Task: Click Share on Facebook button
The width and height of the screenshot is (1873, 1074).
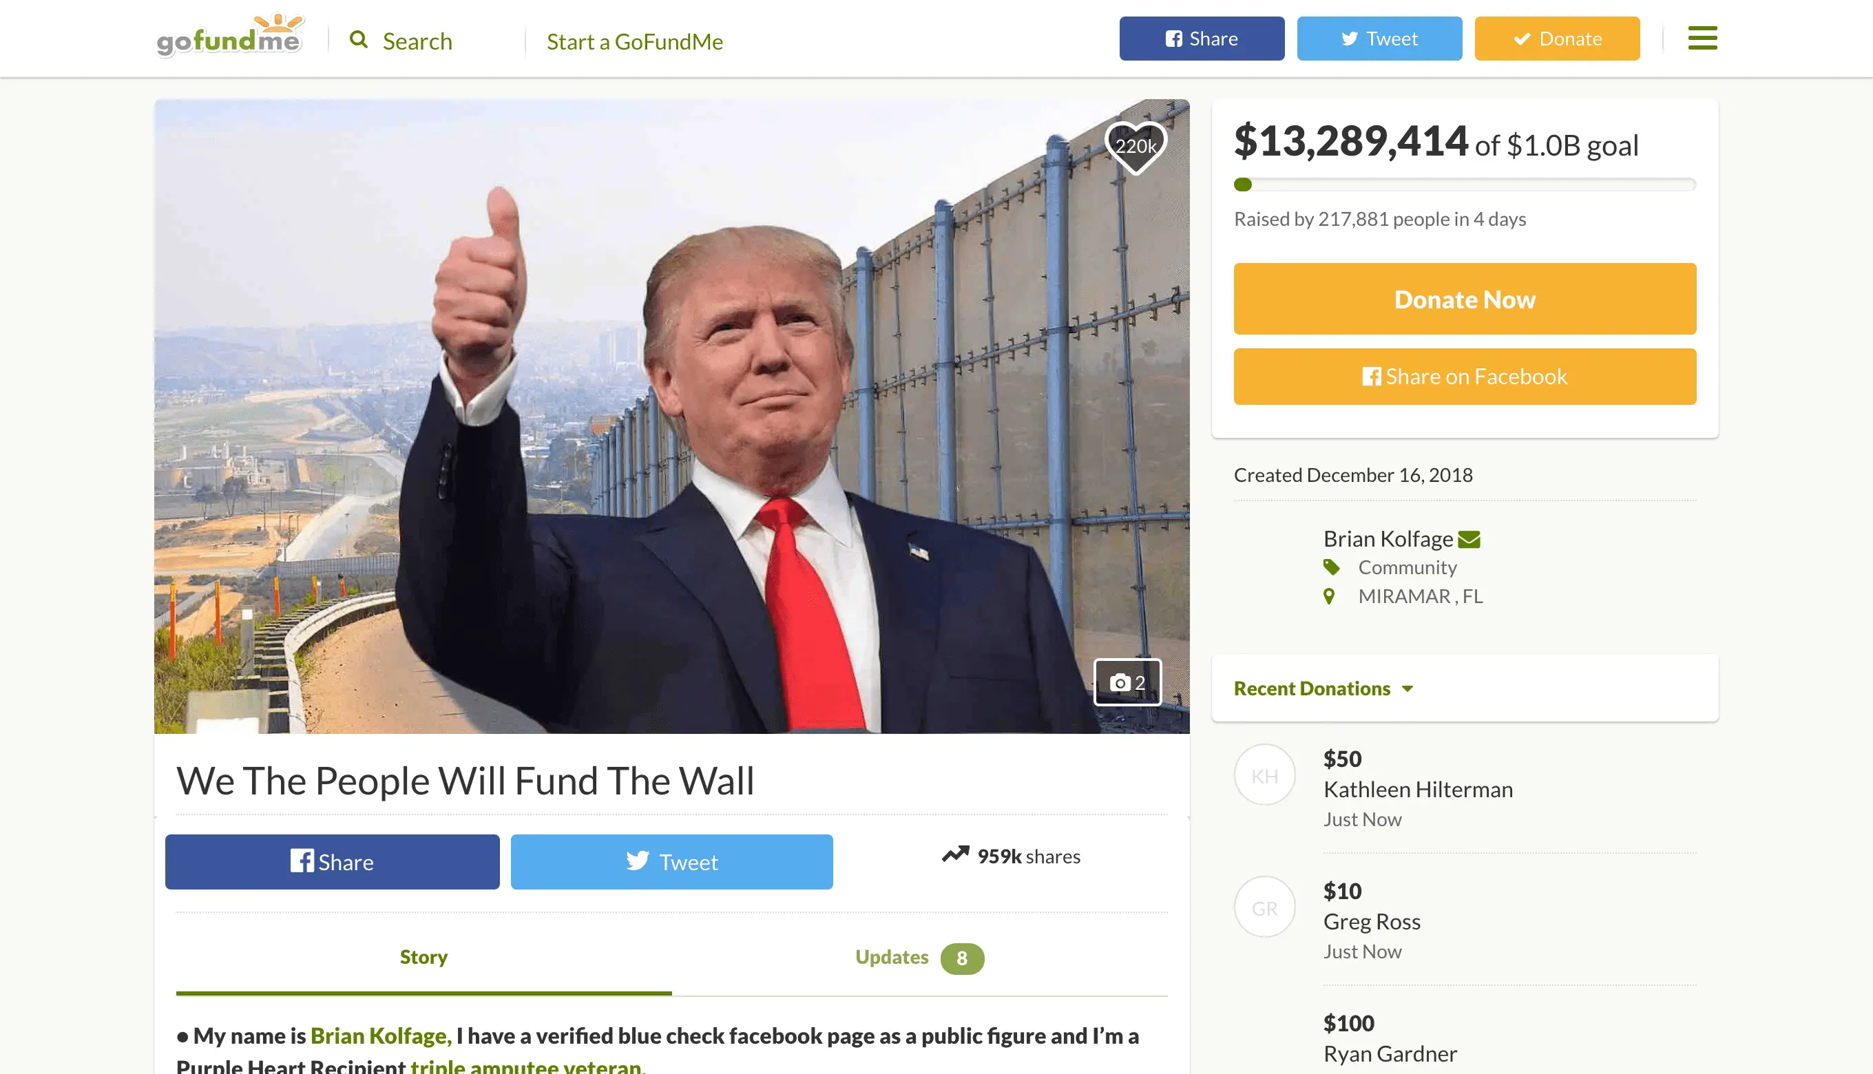Action: pos(1465,376)
